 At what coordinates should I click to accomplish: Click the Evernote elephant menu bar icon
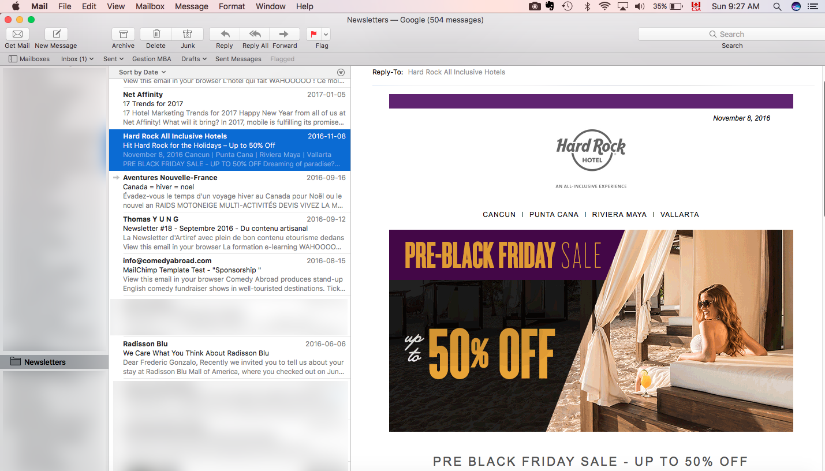pos(551,6)
